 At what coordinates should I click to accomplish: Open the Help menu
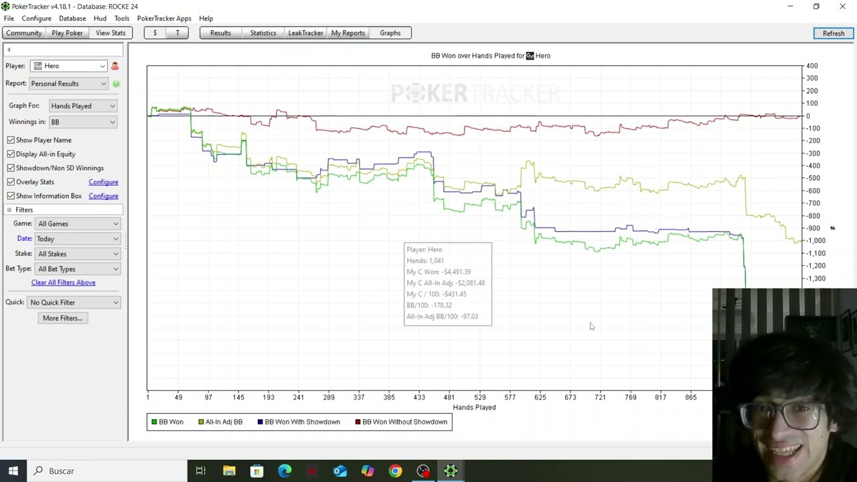tap(206, 19)
